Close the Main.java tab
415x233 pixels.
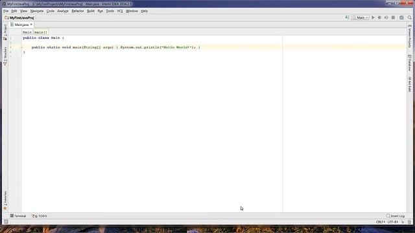coord(31,25)
